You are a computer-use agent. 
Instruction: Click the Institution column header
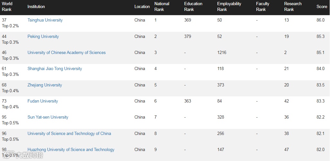point(36,7)
